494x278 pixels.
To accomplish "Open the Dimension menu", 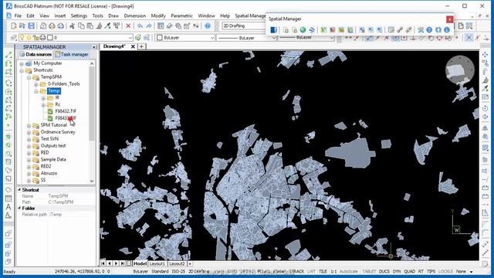I will 135,15.
